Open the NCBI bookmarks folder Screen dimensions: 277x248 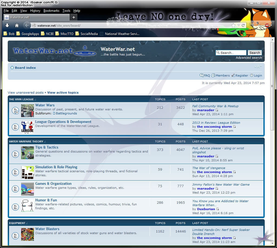[x=47, y=34]
